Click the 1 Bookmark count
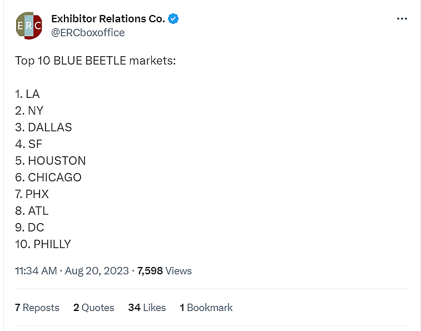This screenshot has height=331, width=421. [206, 308]
